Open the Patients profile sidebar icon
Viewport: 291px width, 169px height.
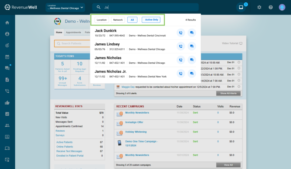[x=7, y=34]
